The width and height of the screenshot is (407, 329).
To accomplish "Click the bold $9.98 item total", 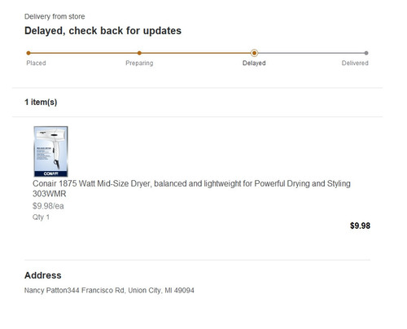I will [360, 226].
